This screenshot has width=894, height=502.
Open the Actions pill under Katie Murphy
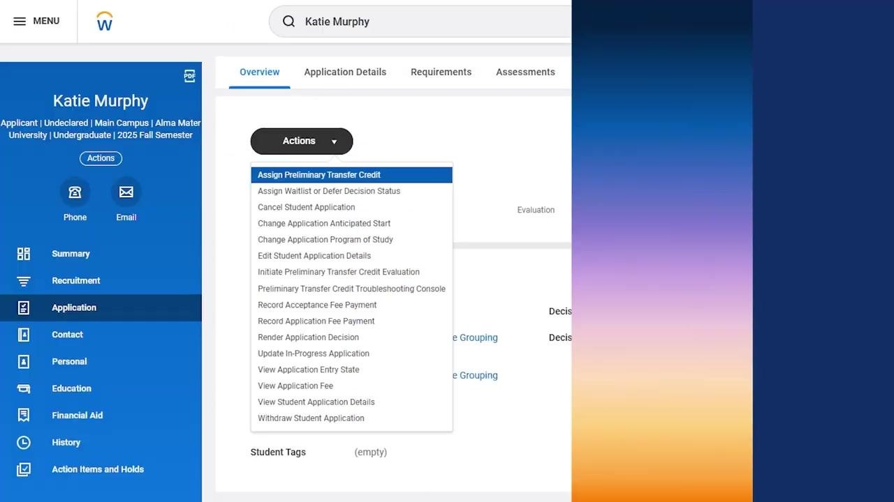101,158
